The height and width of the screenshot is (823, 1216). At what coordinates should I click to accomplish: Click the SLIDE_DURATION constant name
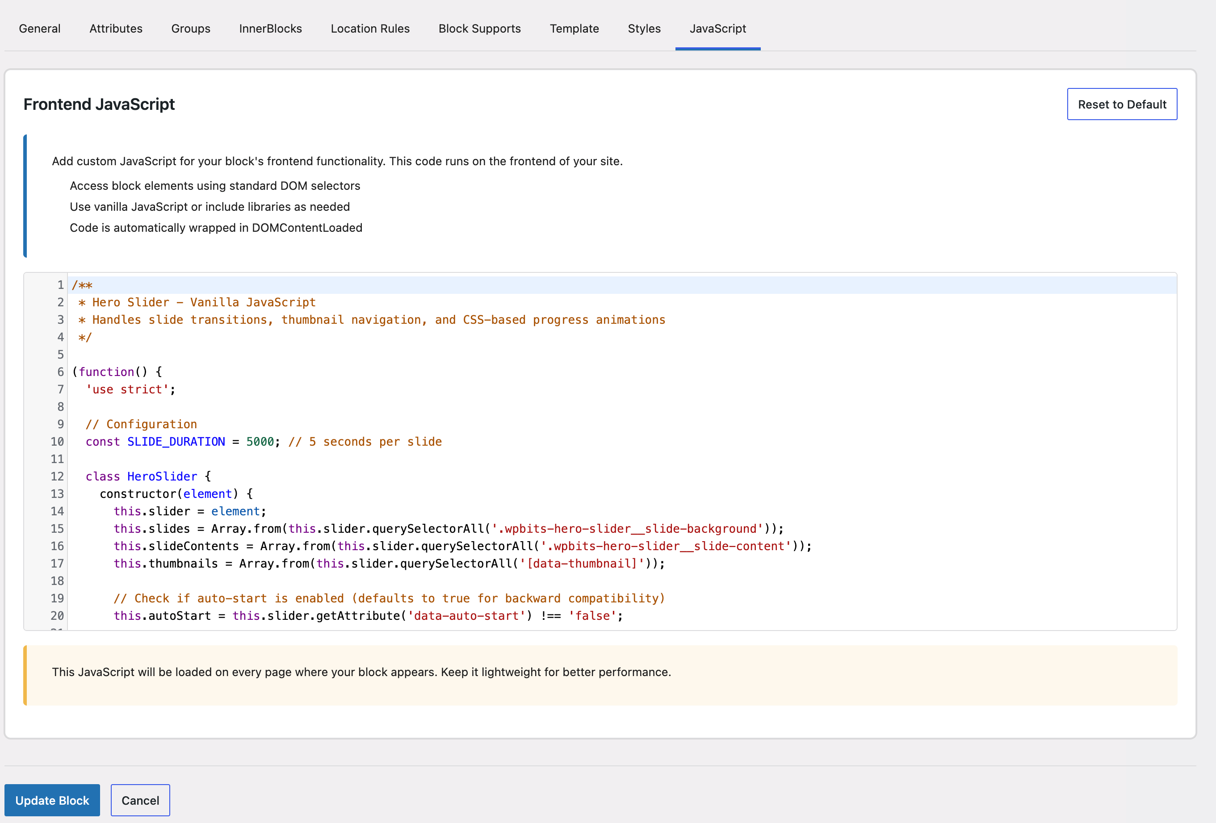[x=176, y=441]
